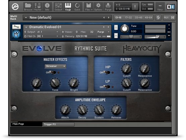Click the HP Cutoff knob

[126, 69]
